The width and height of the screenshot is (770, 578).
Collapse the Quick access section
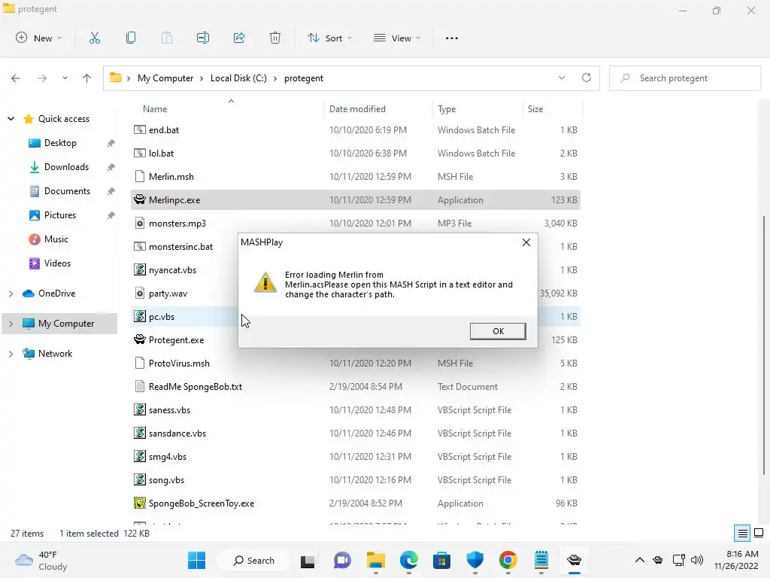coord(11,118)
